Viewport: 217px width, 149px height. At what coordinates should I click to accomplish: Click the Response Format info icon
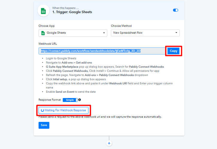coord(80,100)
